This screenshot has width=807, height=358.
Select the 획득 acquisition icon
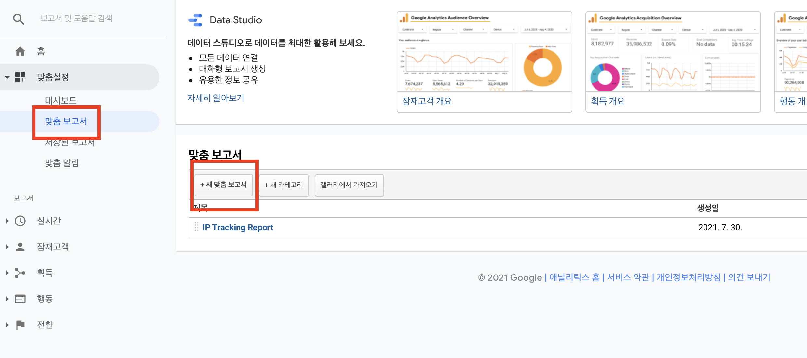[x=20, y=273]
